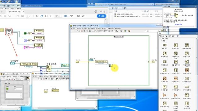Screen dimensions: 198x111
Task: Click the detailed help link in context help
Action: pyautogui.click(x=179, y=25)
